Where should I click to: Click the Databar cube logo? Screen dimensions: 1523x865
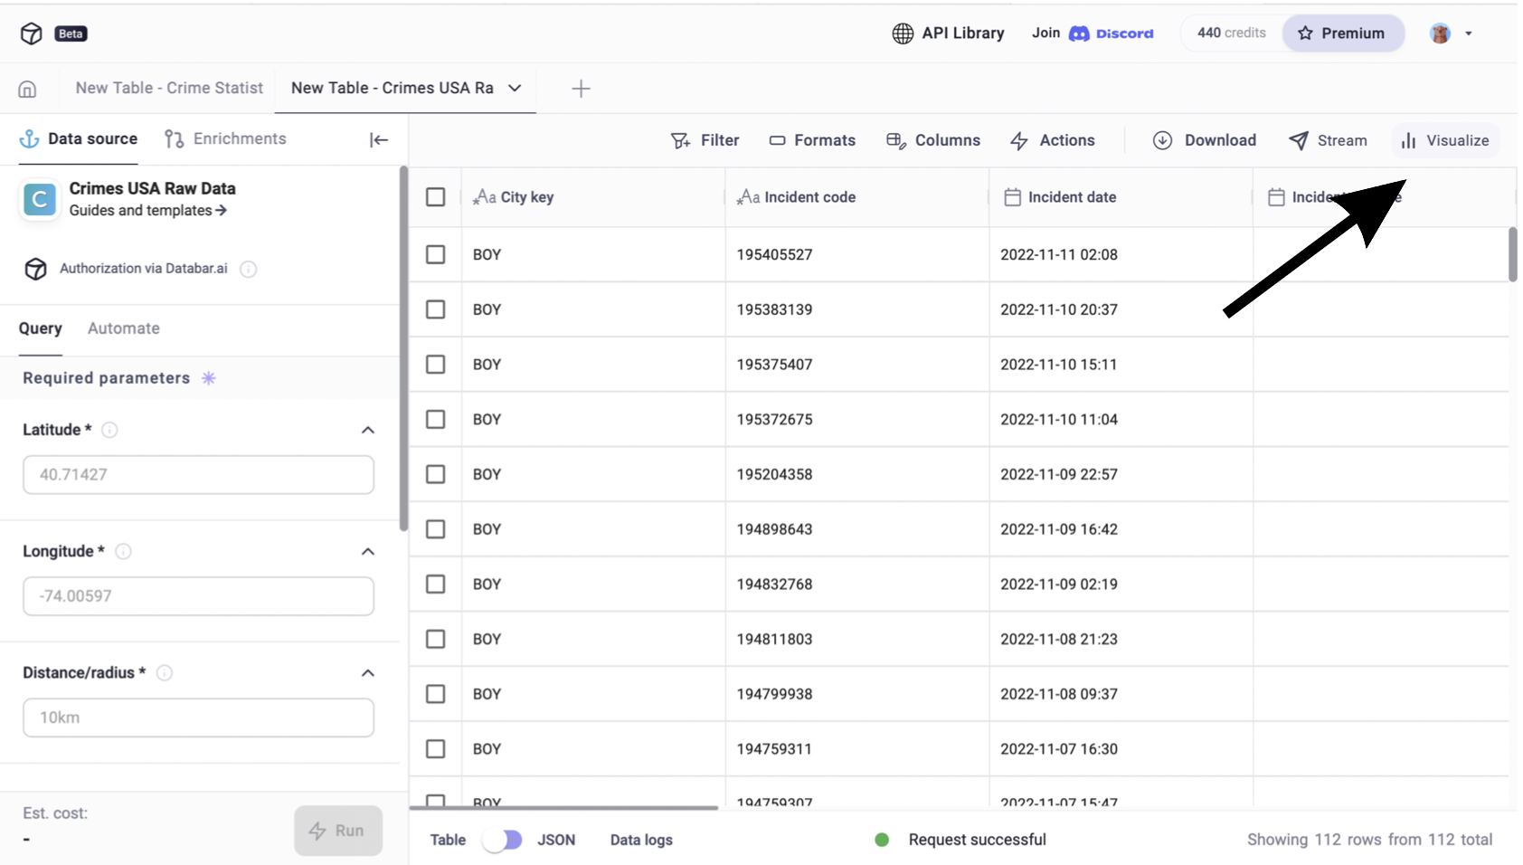pyautogui.click(x=32, y=33)
